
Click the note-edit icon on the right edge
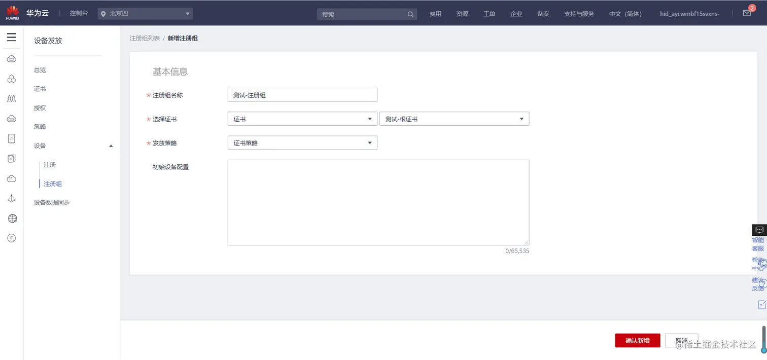click(x=761, y=305)
